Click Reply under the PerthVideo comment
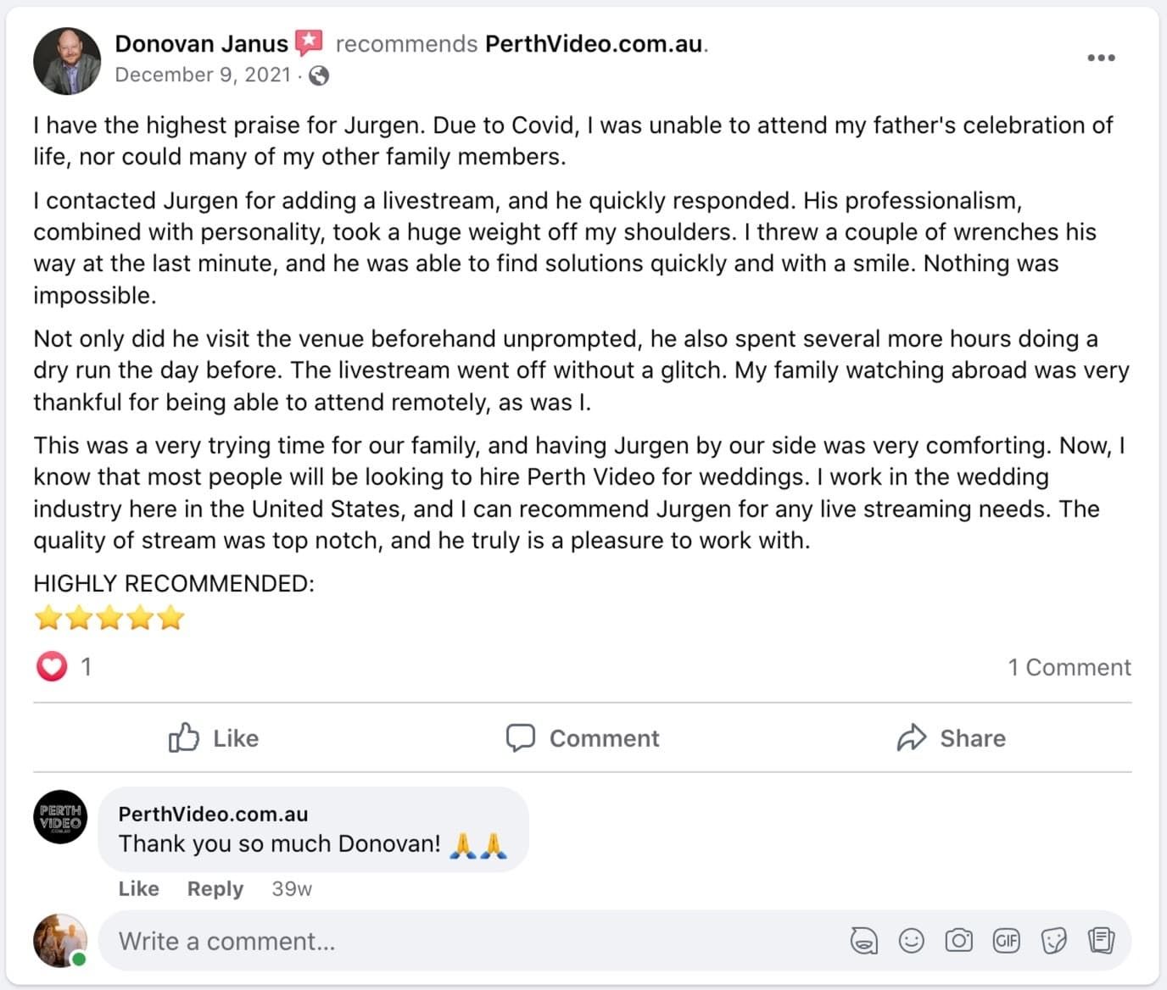The height and width of the screenshot is (990, 1167). click(215, 888)
